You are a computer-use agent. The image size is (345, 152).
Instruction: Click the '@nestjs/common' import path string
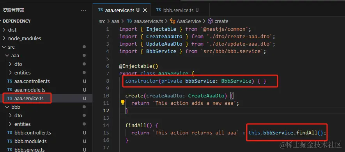(225, 29)
